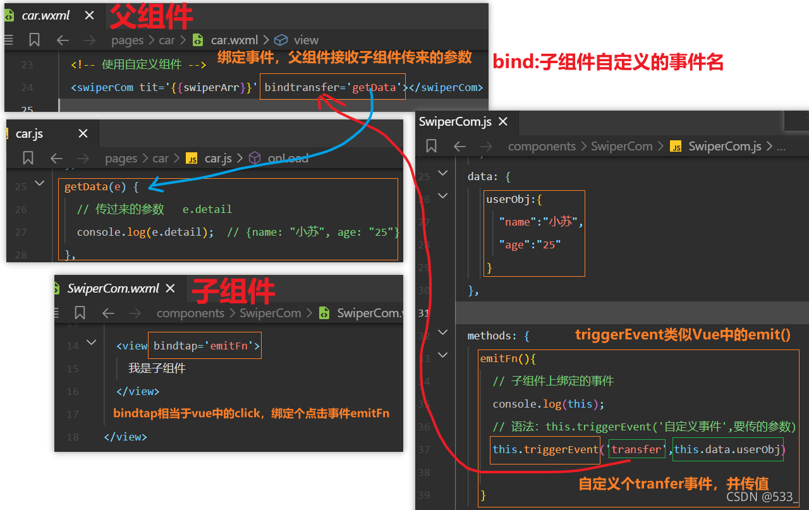This screenshot has height=510, width=809.
Task: Open 'SwiperCom' folder breadcrumb in SwiperCom.js pane
Action: point(622,146)
